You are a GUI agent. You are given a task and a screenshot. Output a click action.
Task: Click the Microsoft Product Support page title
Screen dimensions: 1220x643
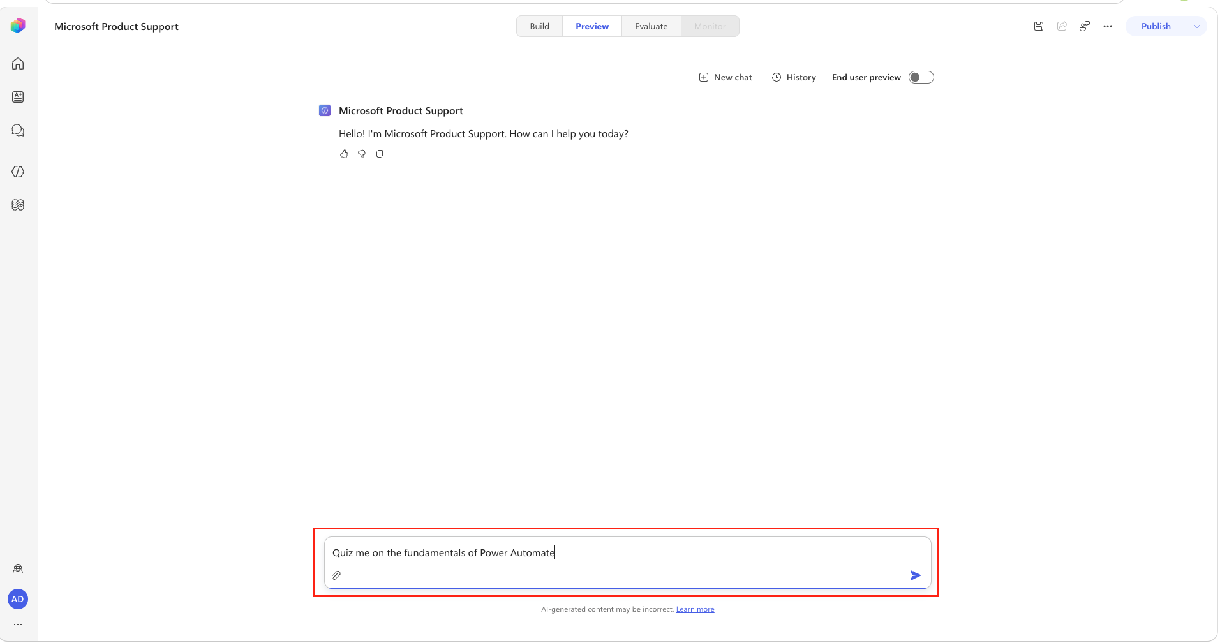click(x=116, y=26)
